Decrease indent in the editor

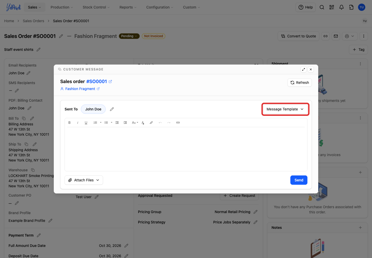(x=117, y=123)
